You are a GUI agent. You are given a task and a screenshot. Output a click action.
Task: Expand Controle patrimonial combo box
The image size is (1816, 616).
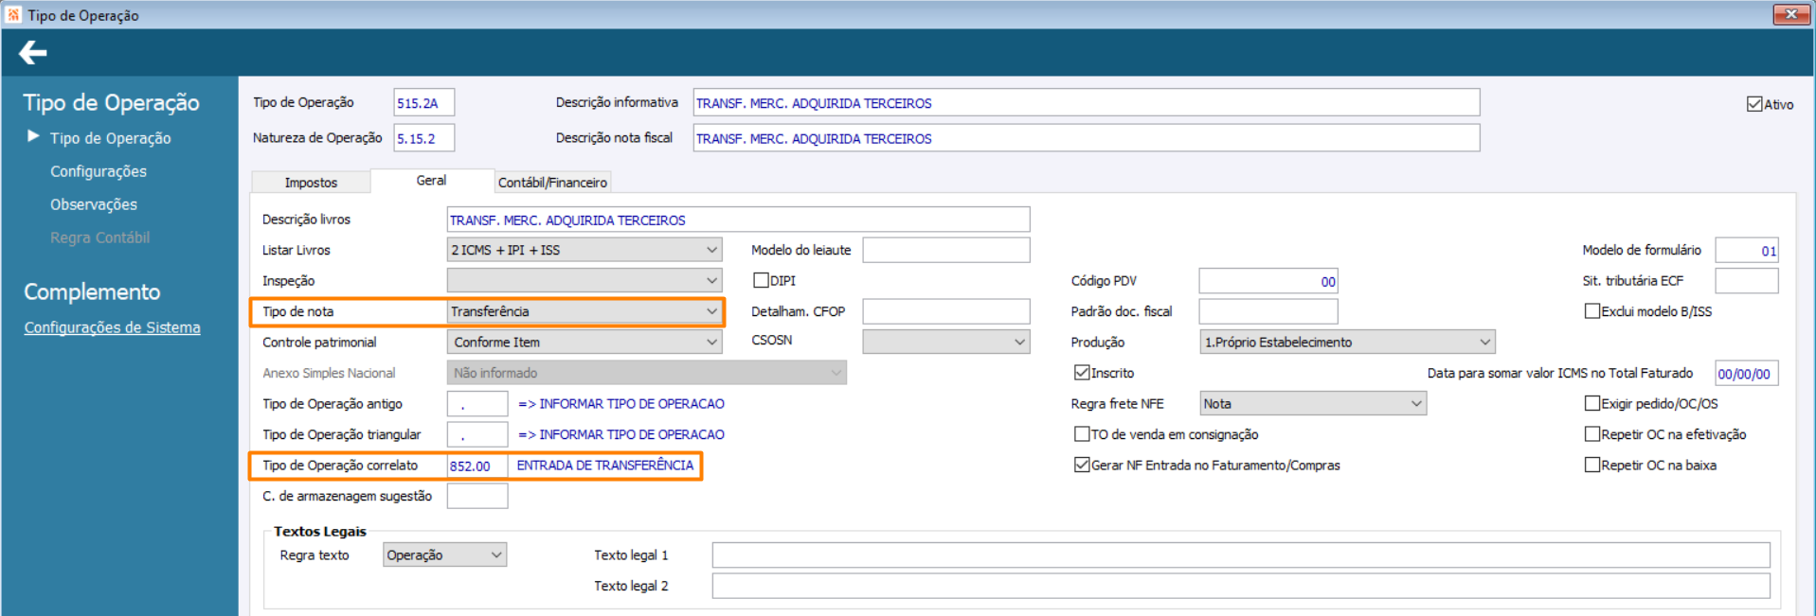click(x=584, y=342)
